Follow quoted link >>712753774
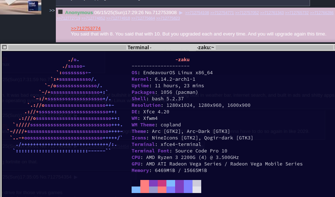Screen dimensions: 335x197 coord(86,28)
